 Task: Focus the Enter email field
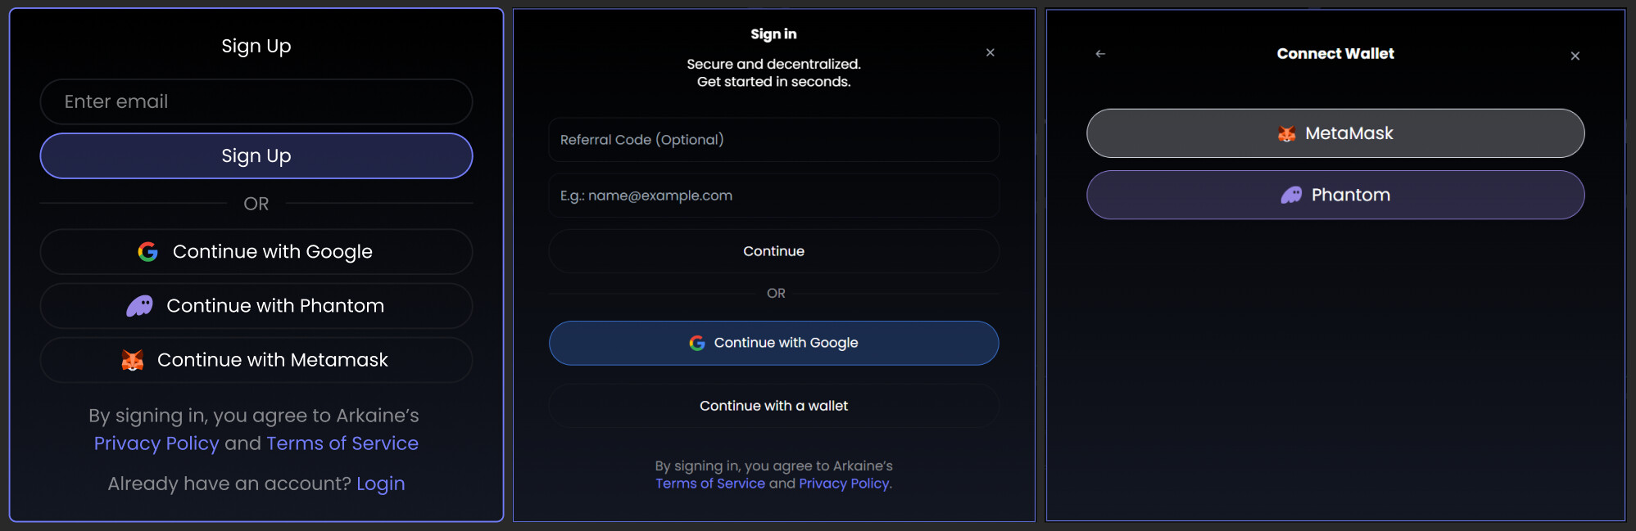click(x=256, y=101)
